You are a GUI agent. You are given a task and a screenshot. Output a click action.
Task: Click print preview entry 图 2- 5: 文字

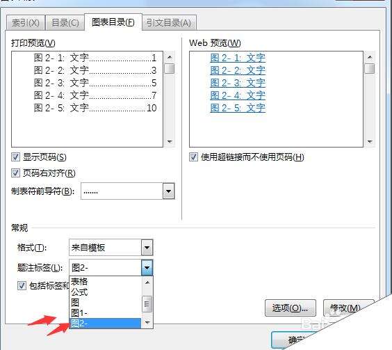click(95, 108)
